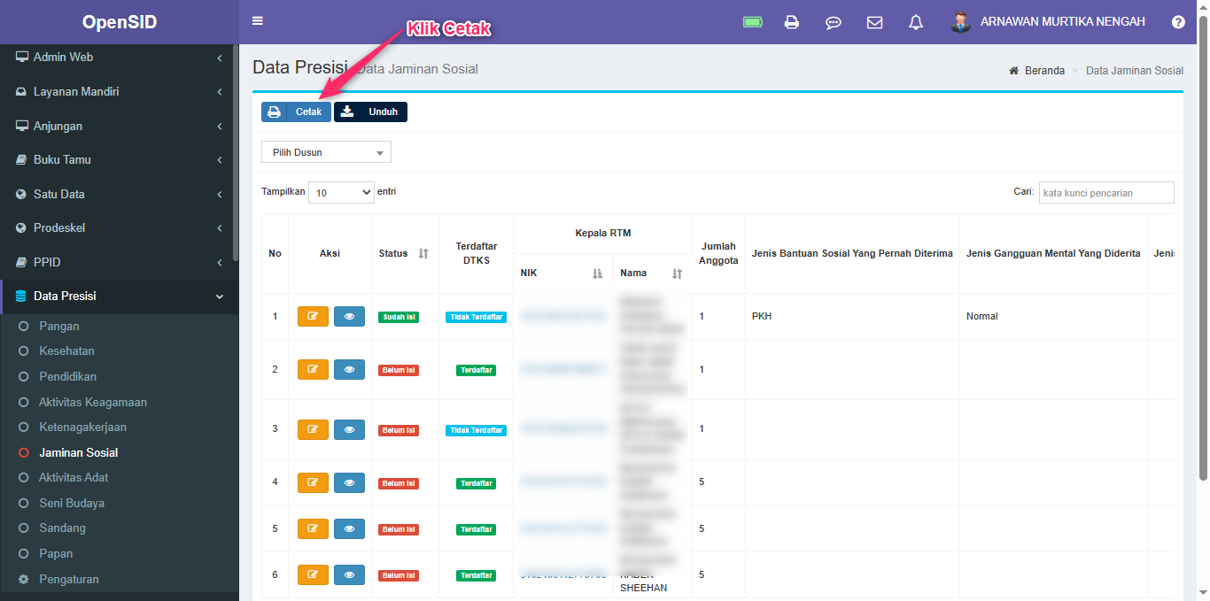The height and width of the screenshot is (601, 1210).
Task: Click the green battery status icon
Action: (753, 22)
